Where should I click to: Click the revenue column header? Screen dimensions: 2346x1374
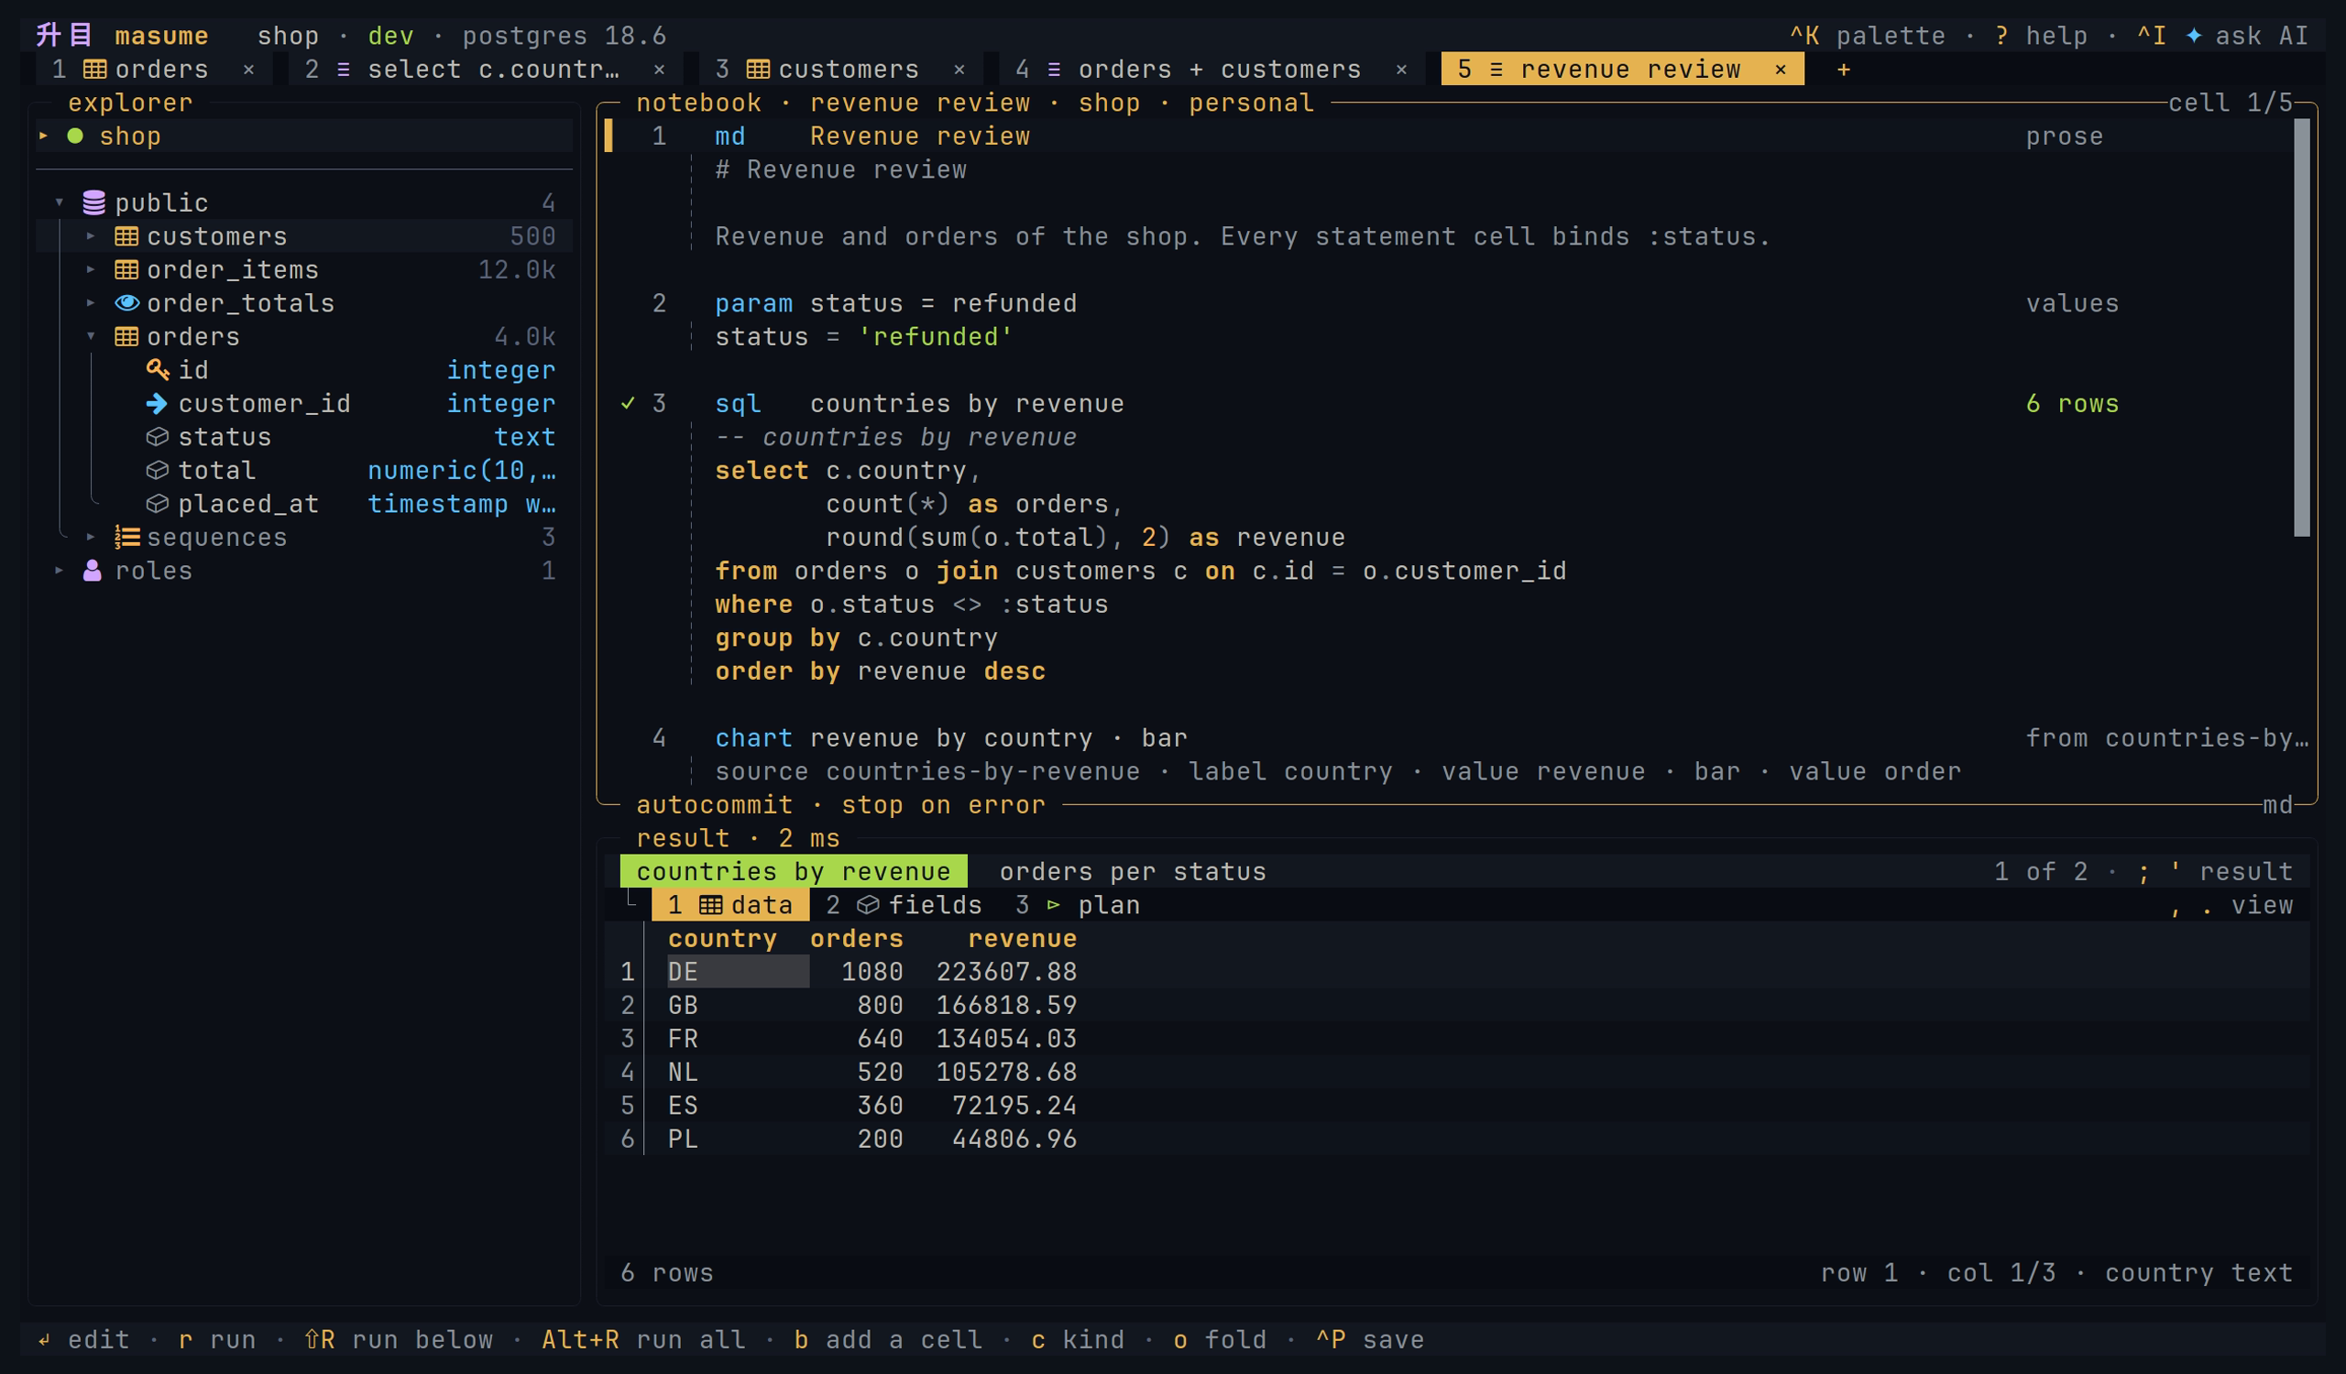pos(1022,939)
